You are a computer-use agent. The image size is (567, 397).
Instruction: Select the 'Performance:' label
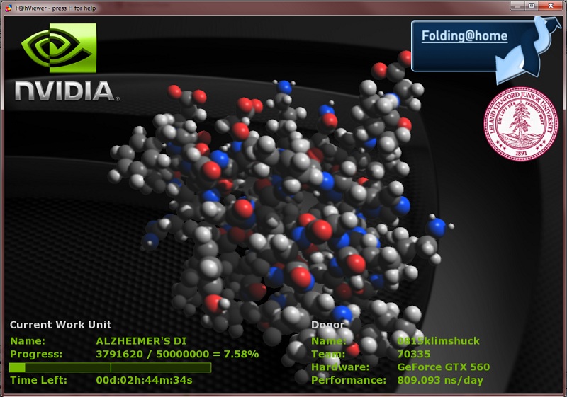click(x=349, y=380)
